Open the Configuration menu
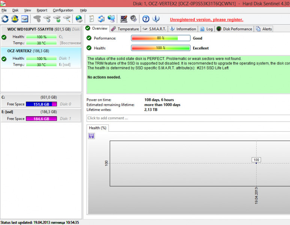This screenshot has height=225, width=290. (x=63, y=10)
